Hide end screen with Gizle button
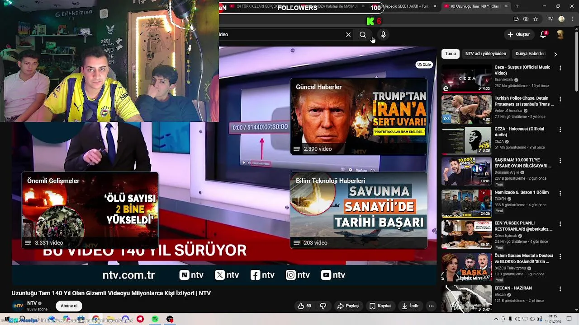The width and height of the screenshot is (579, 325). (424, 65)
